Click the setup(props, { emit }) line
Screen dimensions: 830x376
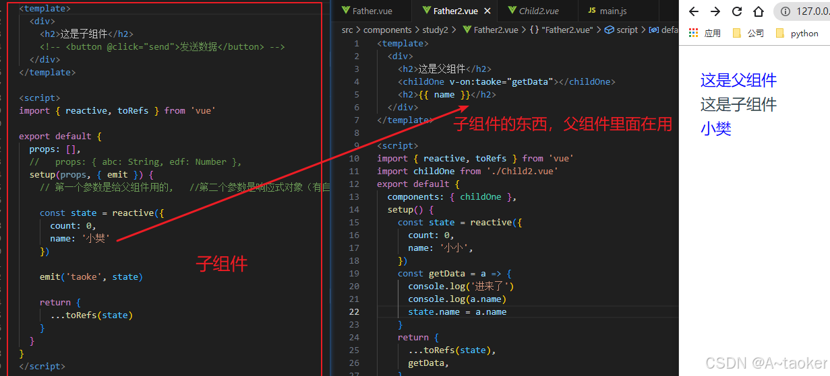coord(91,174)
